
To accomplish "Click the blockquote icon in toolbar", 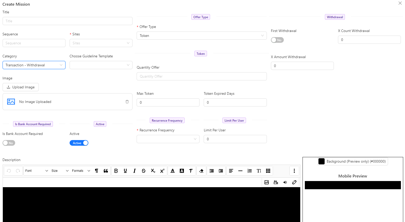I will [x=106, y=171].
